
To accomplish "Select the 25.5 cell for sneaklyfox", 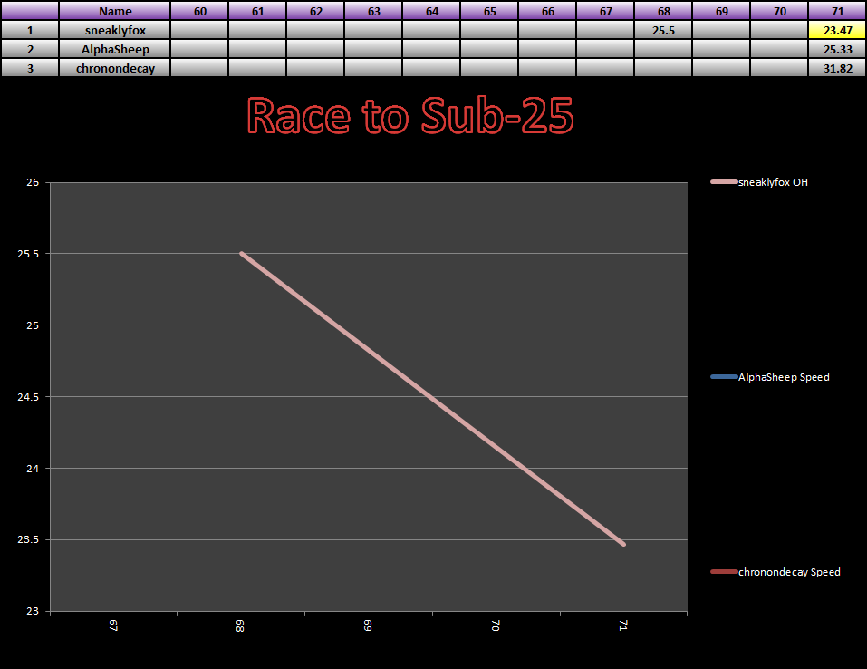I will point(663,31).
